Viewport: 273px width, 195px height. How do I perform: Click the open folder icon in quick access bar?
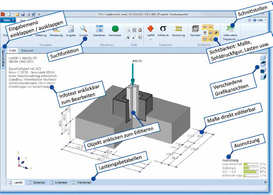17,14
